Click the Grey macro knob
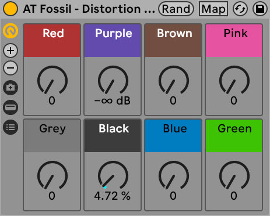 pyautogui.click(x=52, y=175)
